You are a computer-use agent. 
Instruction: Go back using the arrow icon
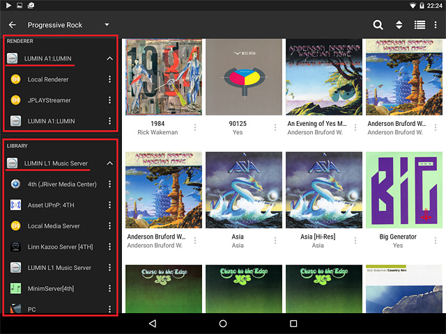coord(12,25)
